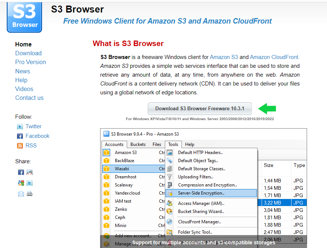Click JPG type cell in 1,54 MB row
Image resolution: width=327 pixels, height=248 pixels.
click(298, 188)
